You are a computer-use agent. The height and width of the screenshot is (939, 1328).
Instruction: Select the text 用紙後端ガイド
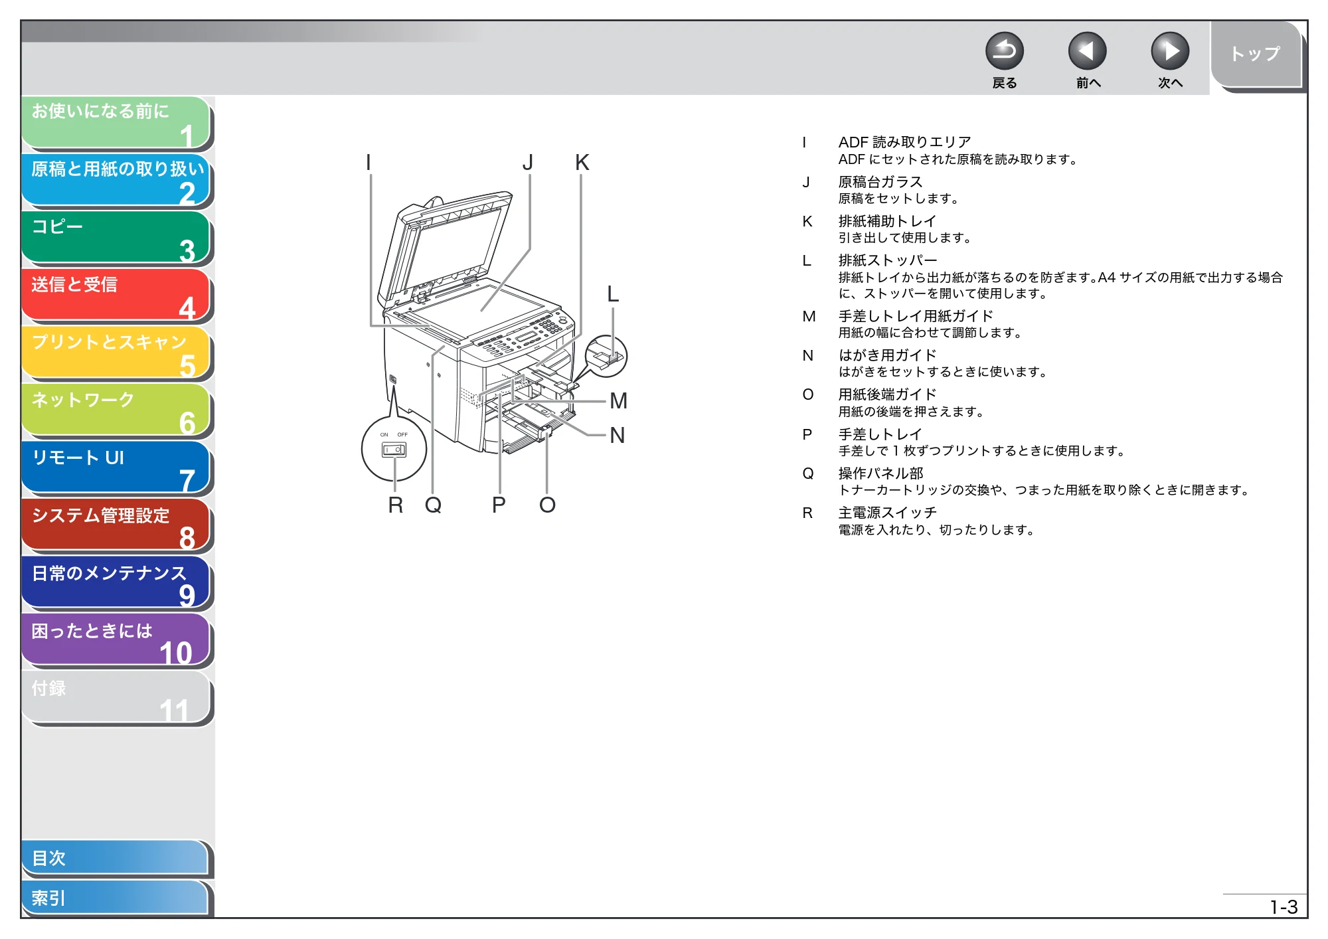click(x=887, y=394)
